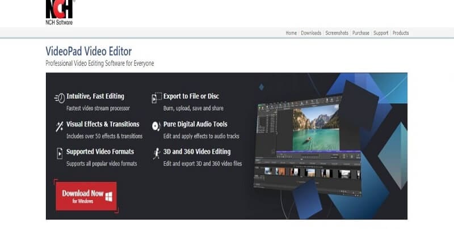This screenshot has width=454, height=229.
Task: Click 'Edit and apply effects to audio tracks'
Action: 201,136
